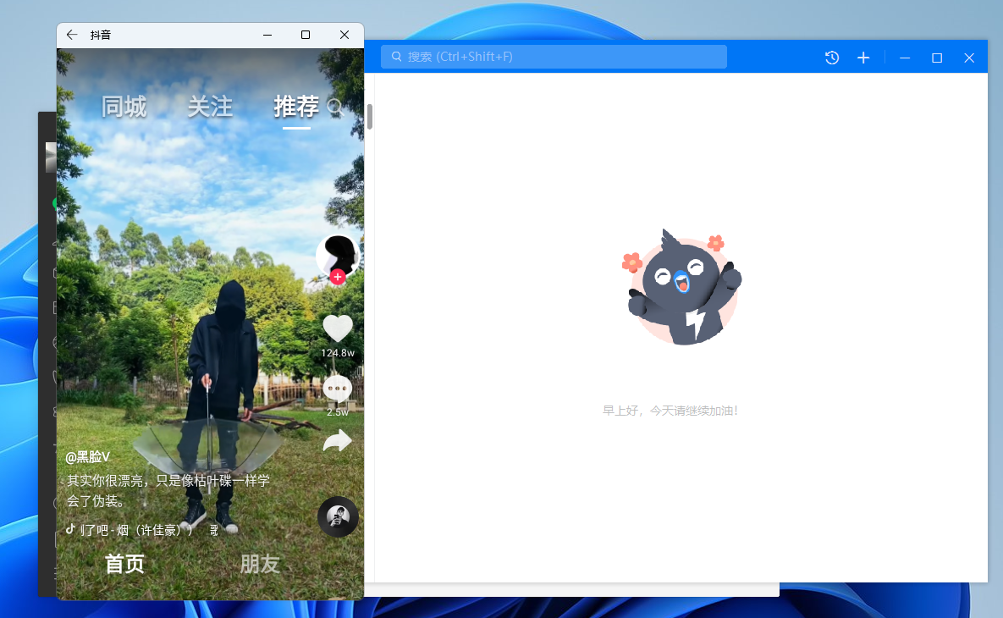Viewport: 1003px width, 618px height.
Task: Open the Douyin search magnifier
Action: [335, 107]
